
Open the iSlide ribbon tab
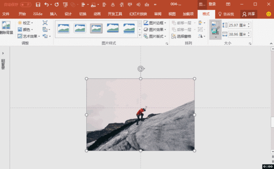tap(38, 14)
